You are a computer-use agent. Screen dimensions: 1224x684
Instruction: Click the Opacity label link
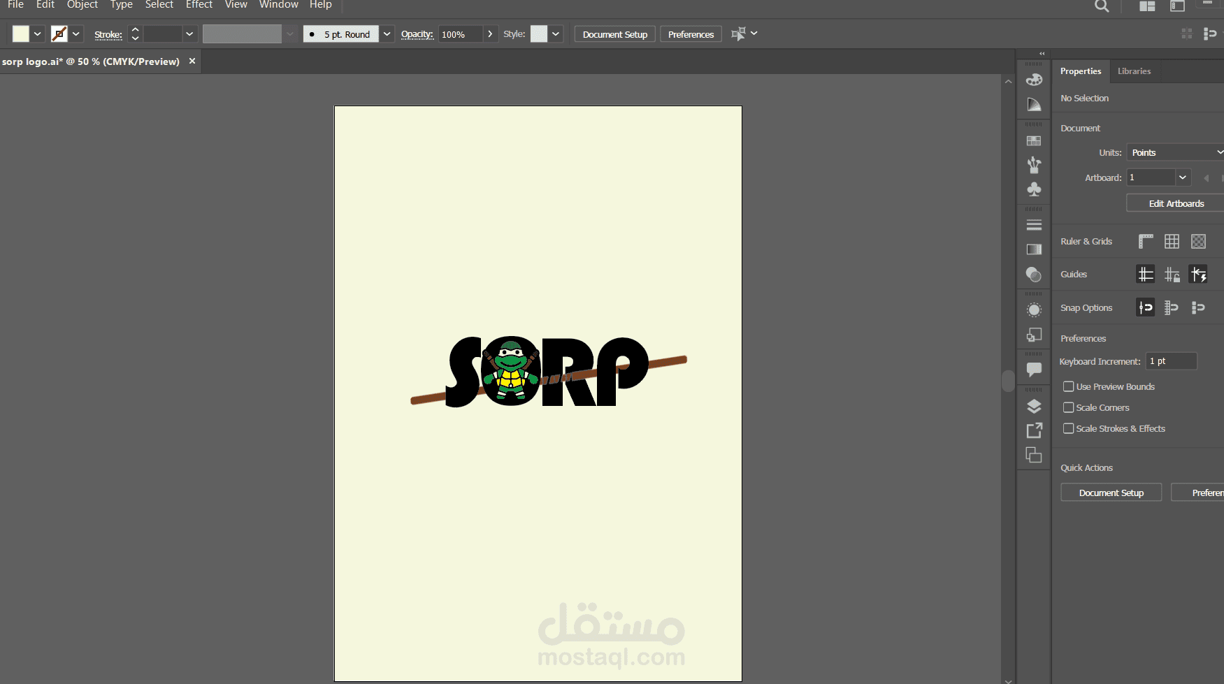tap(417, 34)
